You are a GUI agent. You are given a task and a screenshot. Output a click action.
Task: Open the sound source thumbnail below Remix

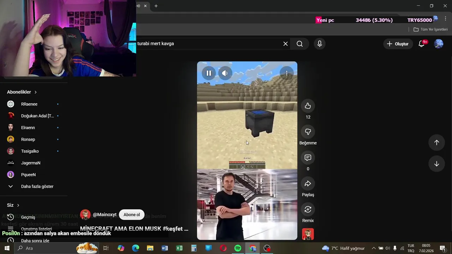308,234
